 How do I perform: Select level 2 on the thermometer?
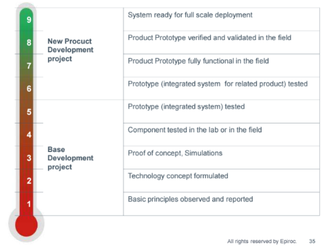[29, 181]
